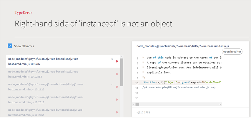Click red dot on ej2-vue-buttons 10:2654 frame
251x118 pixels.
[x=117, y=112]
